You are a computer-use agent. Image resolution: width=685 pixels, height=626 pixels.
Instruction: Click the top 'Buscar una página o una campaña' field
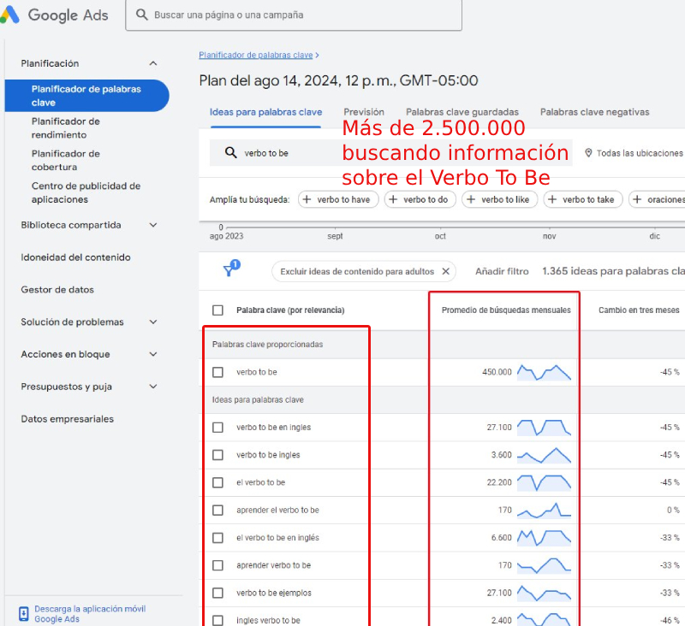point(294,15)
